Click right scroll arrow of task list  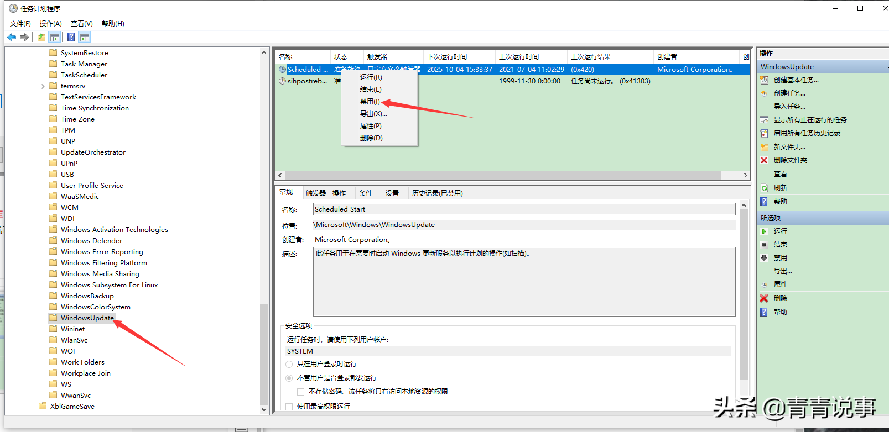click(x=745, y=175)
